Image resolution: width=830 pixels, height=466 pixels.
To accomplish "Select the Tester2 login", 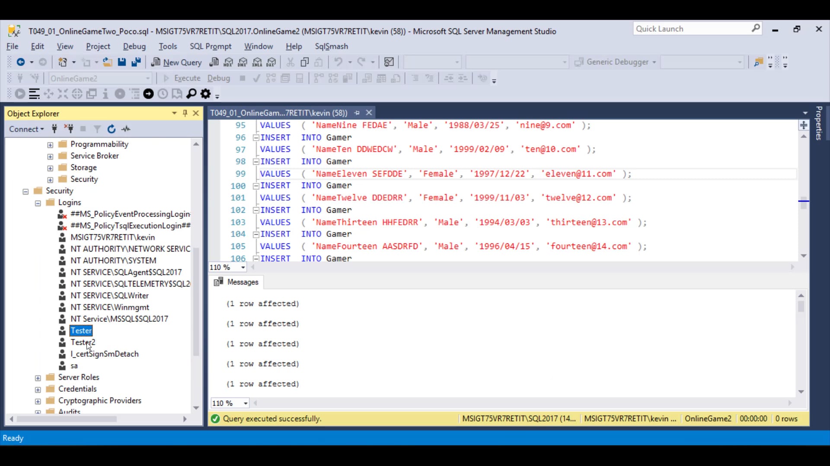I will pos(83,342).
